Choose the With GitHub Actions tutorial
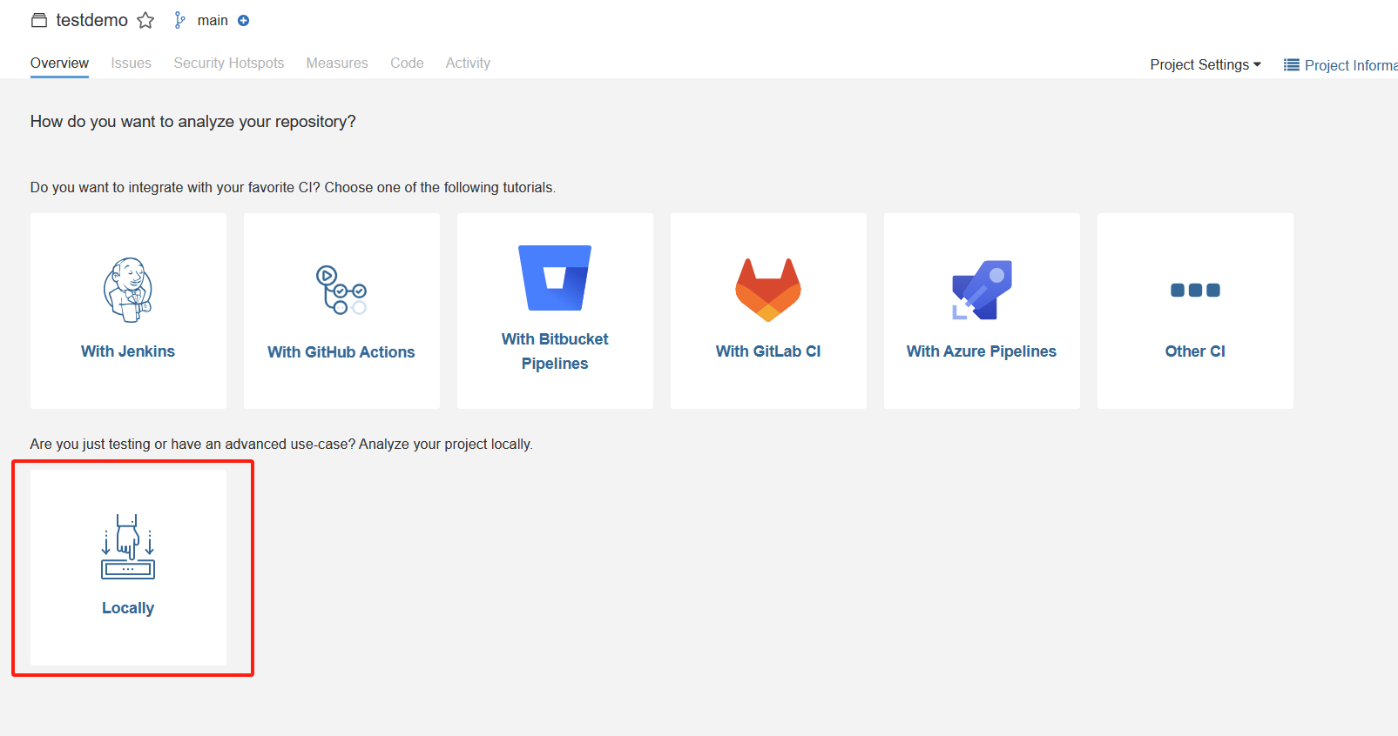The width and height of the screenshot is (1398, 736). [x=341, y=311]
